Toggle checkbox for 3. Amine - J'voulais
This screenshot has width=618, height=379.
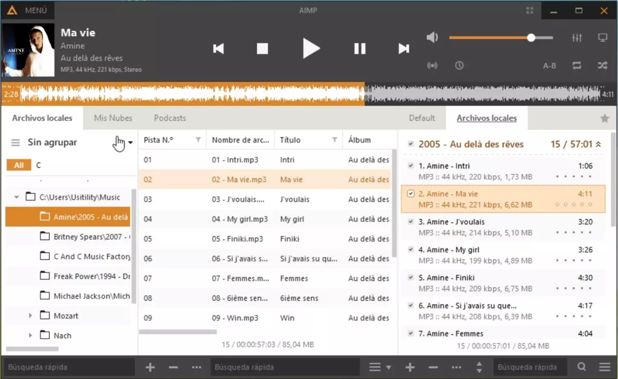tap(410, 221)
